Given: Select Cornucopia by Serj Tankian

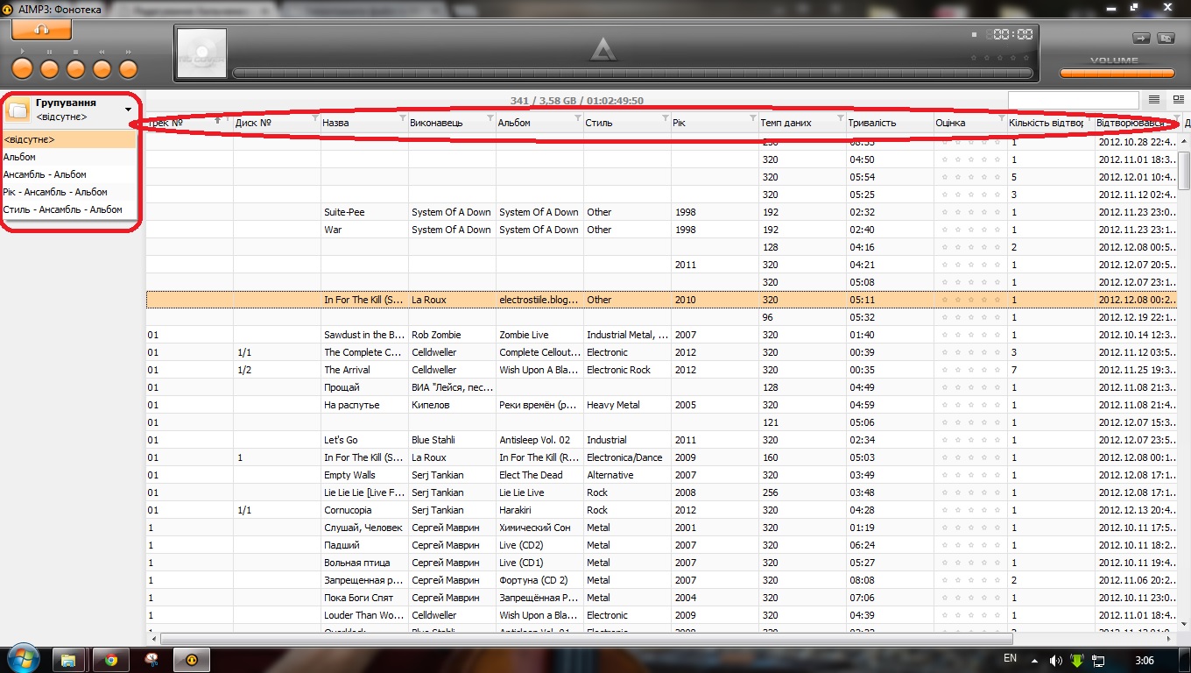Looking at the screenshot, I should (x=663, y=510).
